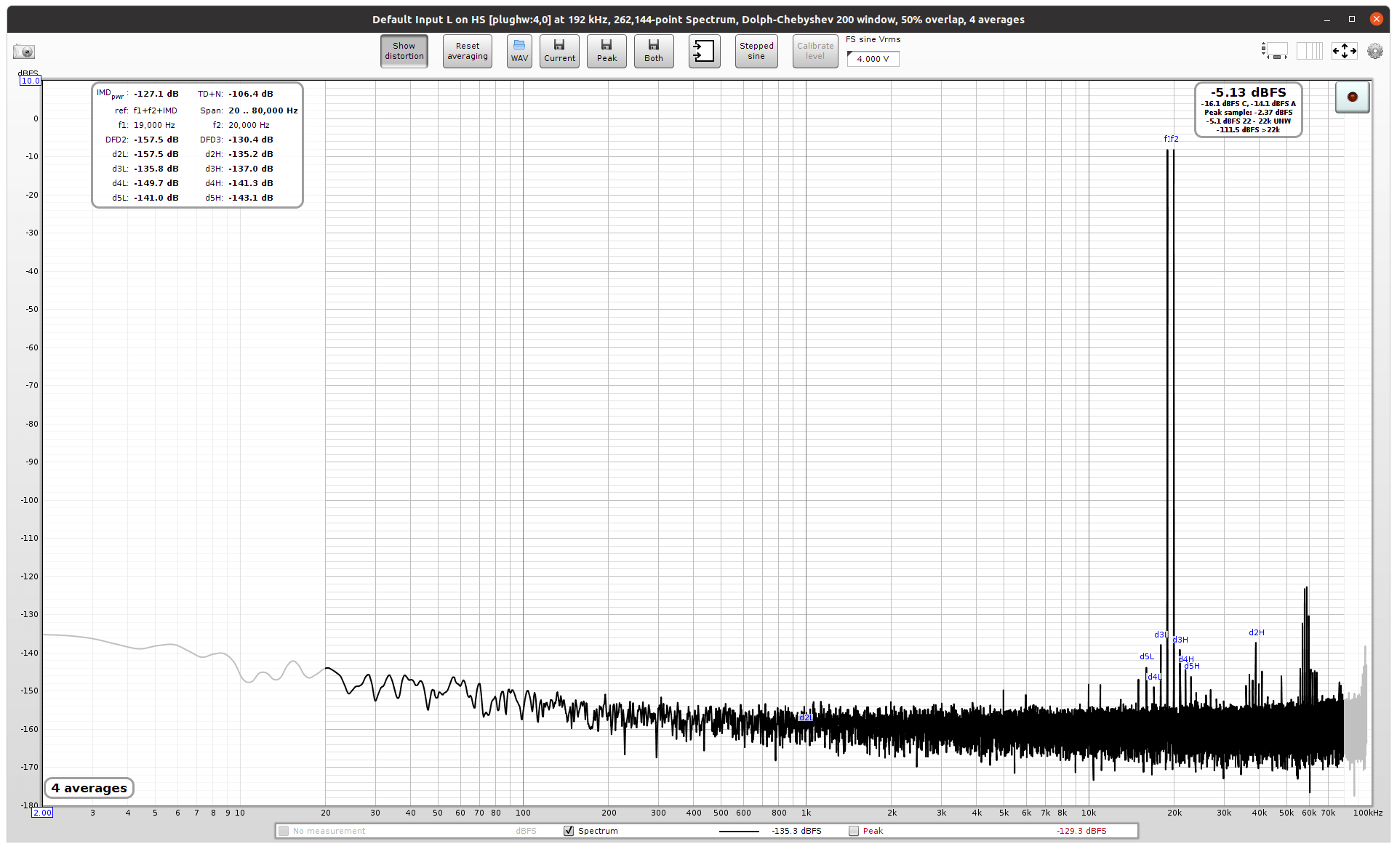Start a Stepped sine measurement
Viewport: 1397px width, 849px height.
point(756,51)
